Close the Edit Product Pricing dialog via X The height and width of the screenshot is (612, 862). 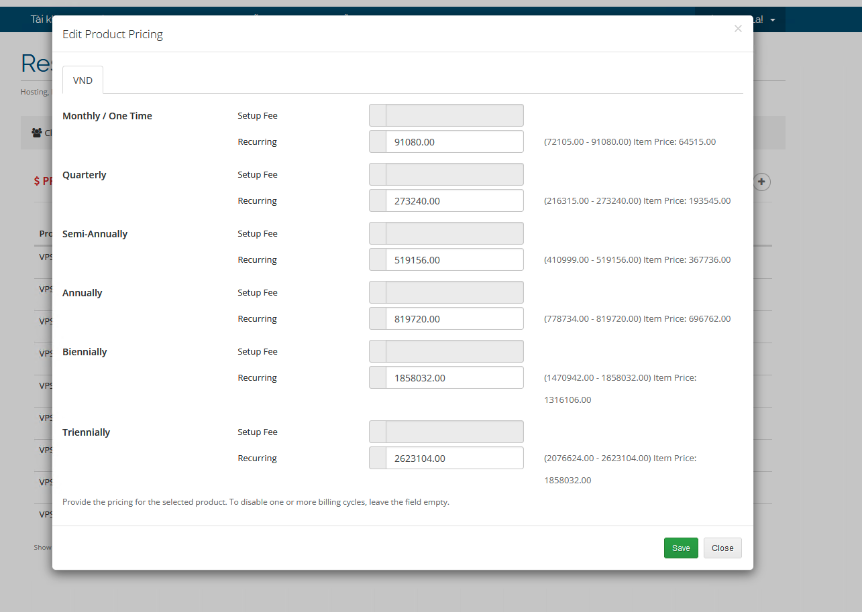click(738, 29)
